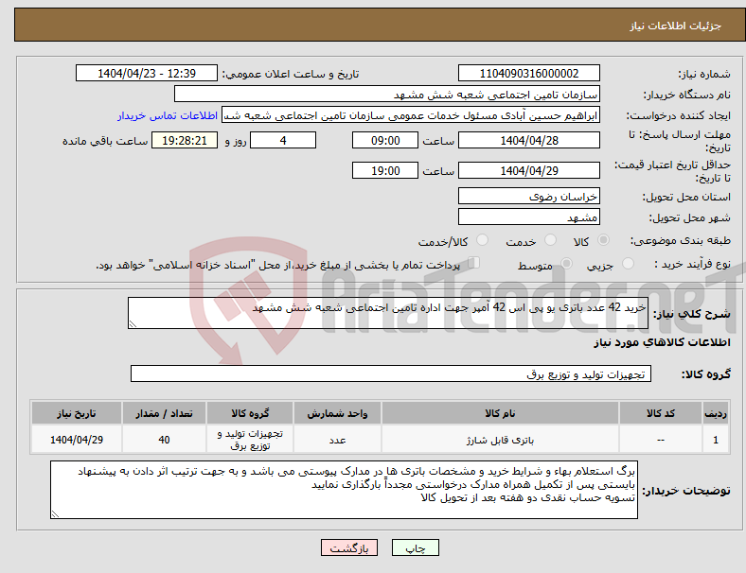Select the کالا/خدمت radio button

click(x=483, y=240)
